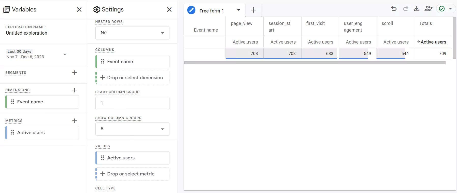457x193 pixels.
Task: Click Active users header under page_view
Action: pyautogui.click(x=245, y=42)
